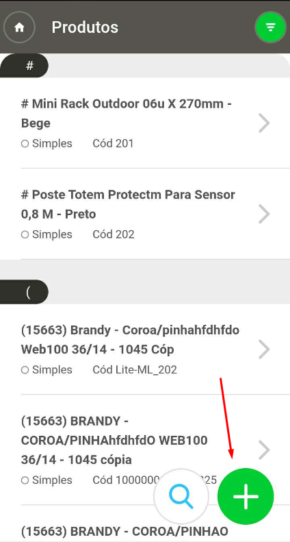Toggle Simples radio for Cód 201

click(x=25, y=143)
